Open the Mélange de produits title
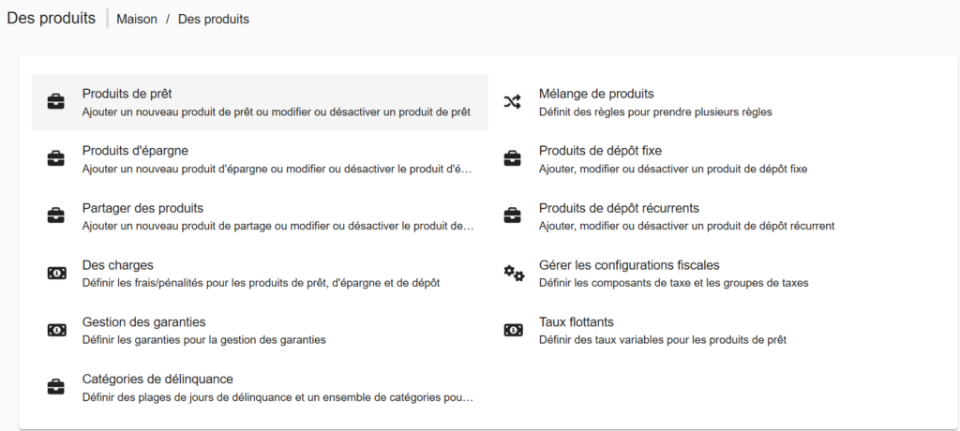This screenshot has height=431, width=960. 596,94
